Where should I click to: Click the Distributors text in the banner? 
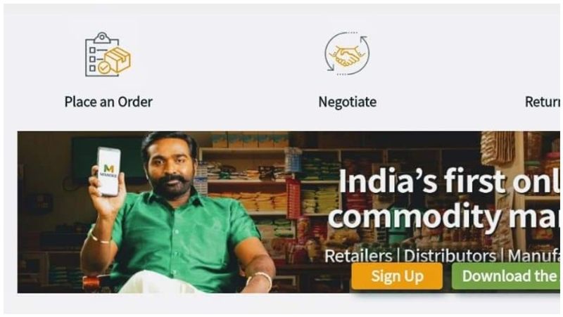(x=450, y=256)
